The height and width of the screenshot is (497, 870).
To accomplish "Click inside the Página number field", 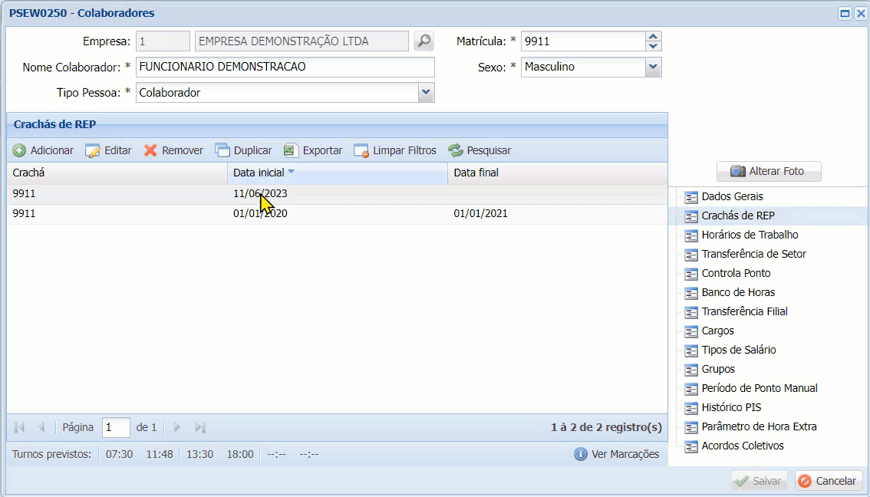I will tap(116, 427).
